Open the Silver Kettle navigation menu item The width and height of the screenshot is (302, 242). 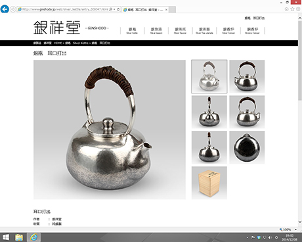coord(132,31)
